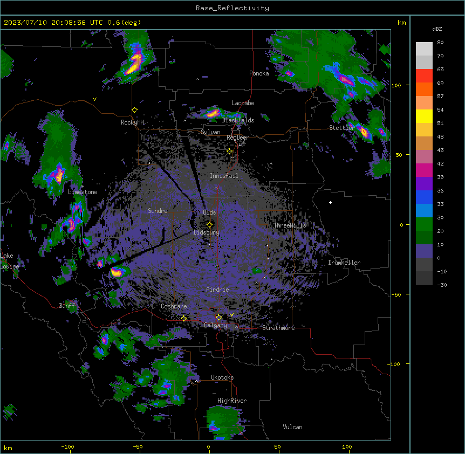Screen dimensions: 465x454
Task: Select the mauve 42-45 dBZ legend swatch
Action: click(424, 157)
